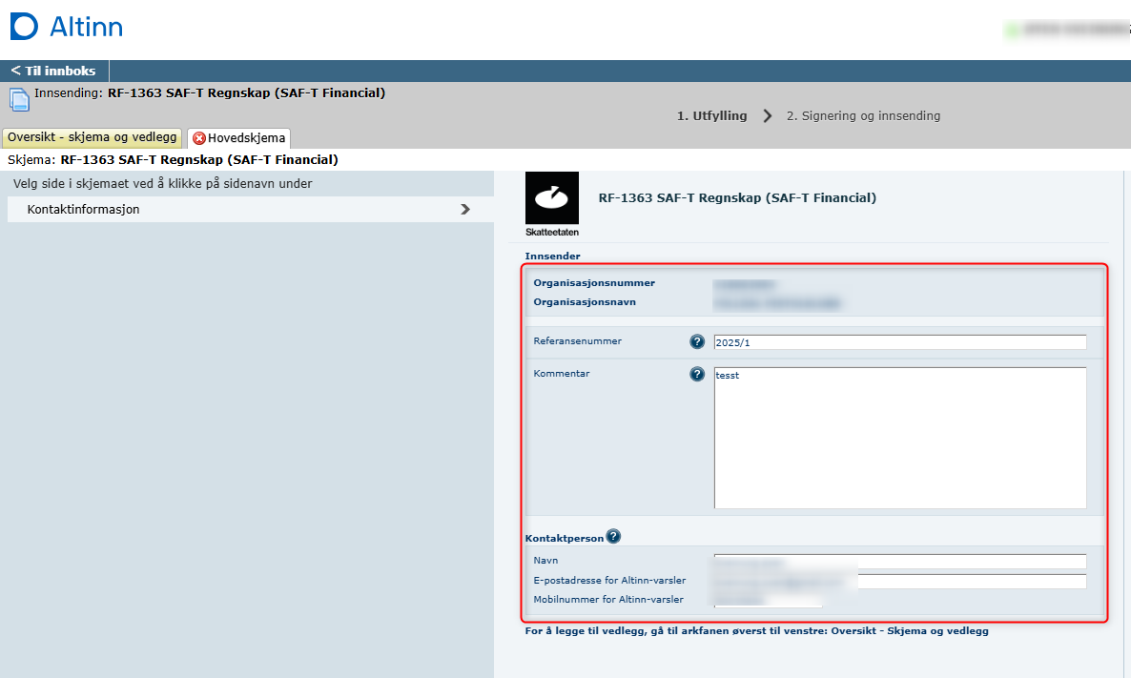Click the chevron between the two steps
The width and height of the screenshot is (1131, 678).
point(768,115)
